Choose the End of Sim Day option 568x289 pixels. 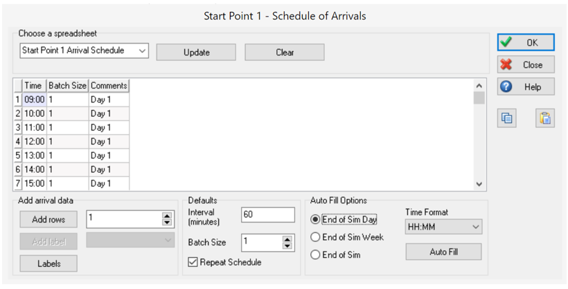pyautogui.click(x=316, y=219)
